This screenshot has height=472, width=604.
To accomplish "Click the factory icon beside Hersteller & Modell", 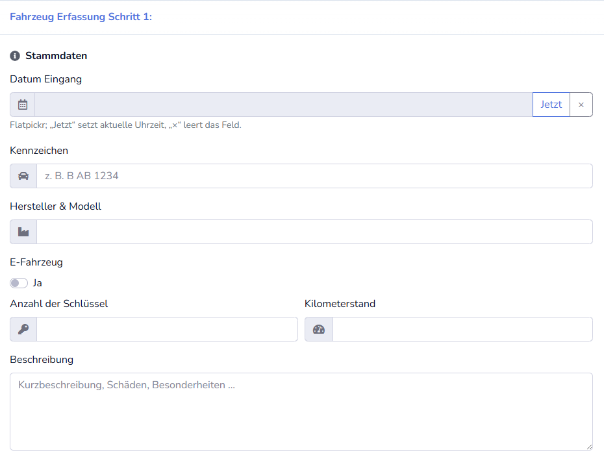I will [23, 232].
